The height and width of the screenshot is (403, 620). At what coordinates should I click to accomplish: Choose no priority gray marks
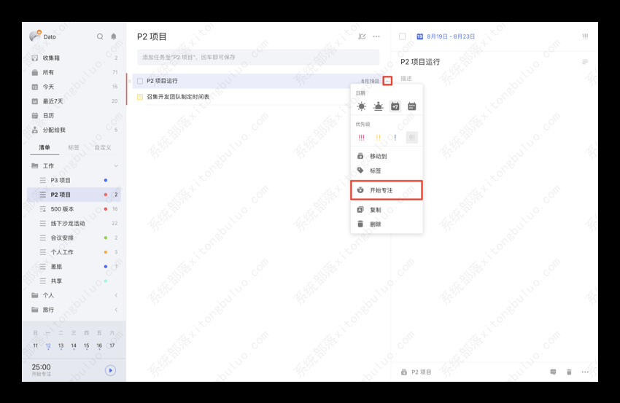click(x=412, y=138)
